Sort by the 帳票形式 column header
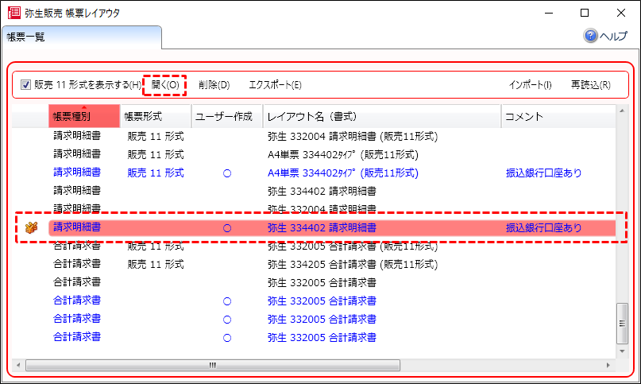 click(x=156, y=116)
